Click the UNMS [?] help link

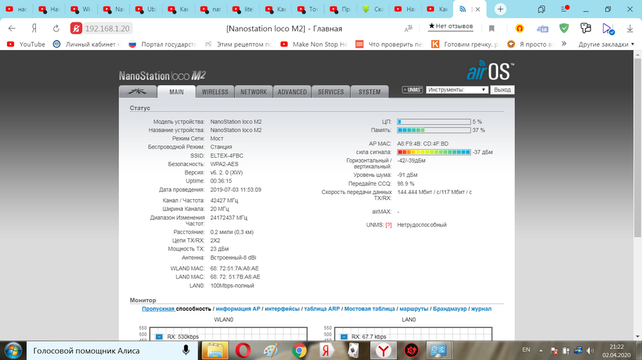tap(388, 225)
